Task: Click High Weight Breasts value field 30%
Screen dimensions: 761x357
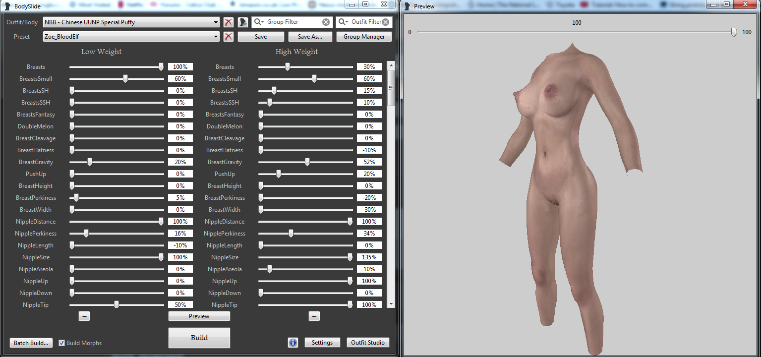Action: point(369,67)
